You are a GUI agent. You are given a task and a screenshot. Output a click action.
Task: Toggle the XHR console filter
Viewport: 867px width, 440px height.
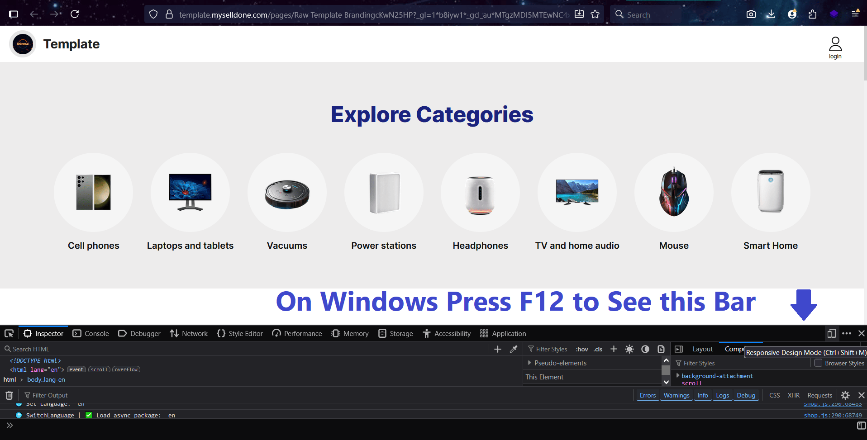[x=793, y=395]
